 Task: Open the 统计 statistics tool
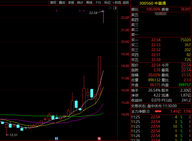(x=80, y=3)
